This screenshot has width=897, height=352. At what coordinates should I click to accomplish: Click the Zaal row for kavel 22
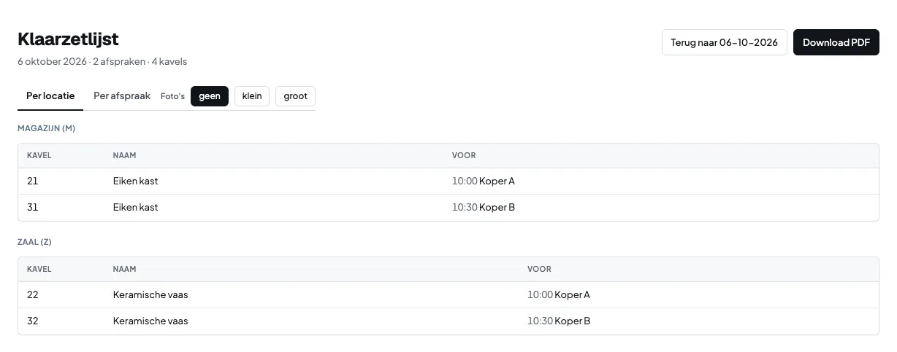[448, 295]
